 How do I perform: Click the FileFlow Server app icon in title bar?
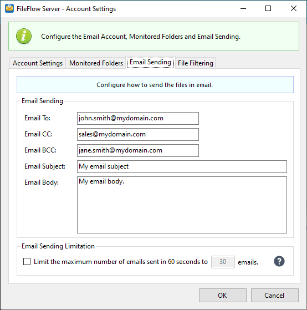(9, 8)
